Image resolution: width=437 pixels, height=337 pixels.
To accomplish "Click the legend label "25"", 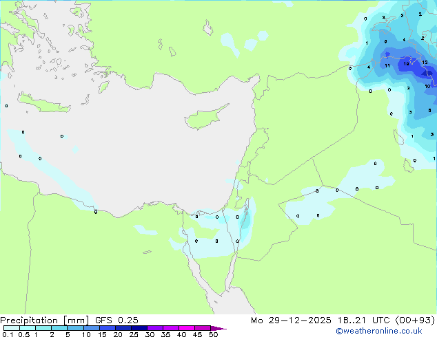I will pyautogui.click(x=134, y=334).
